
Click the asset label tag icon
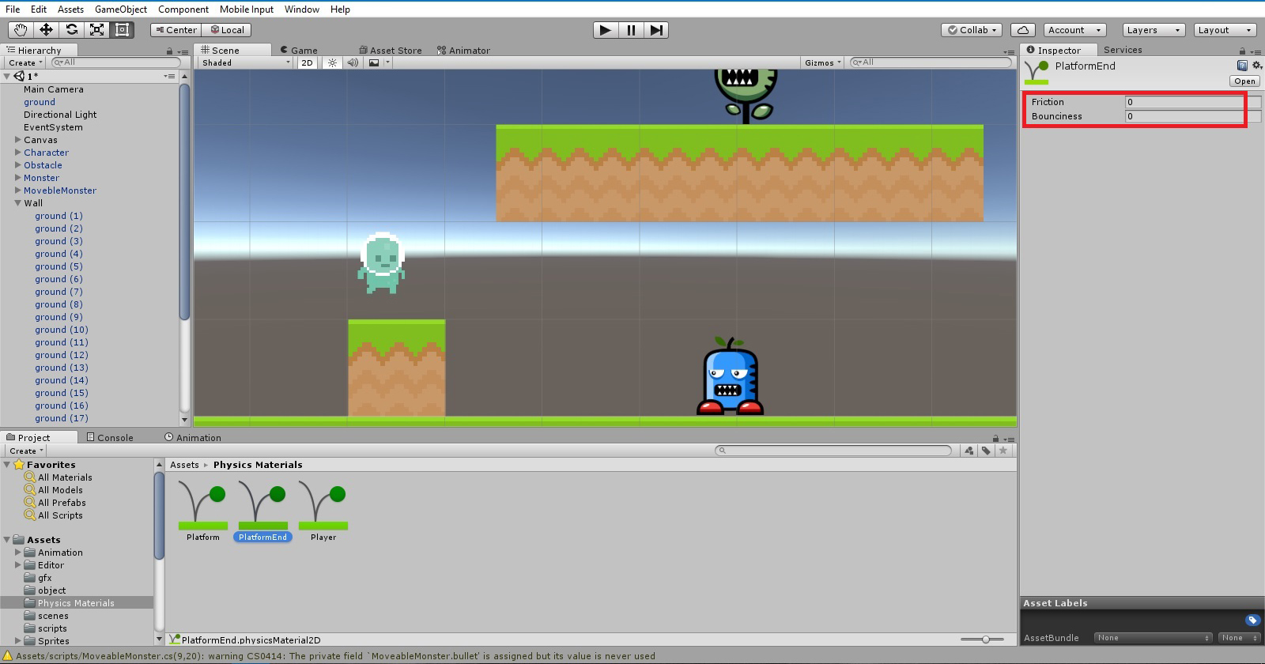1252,621
